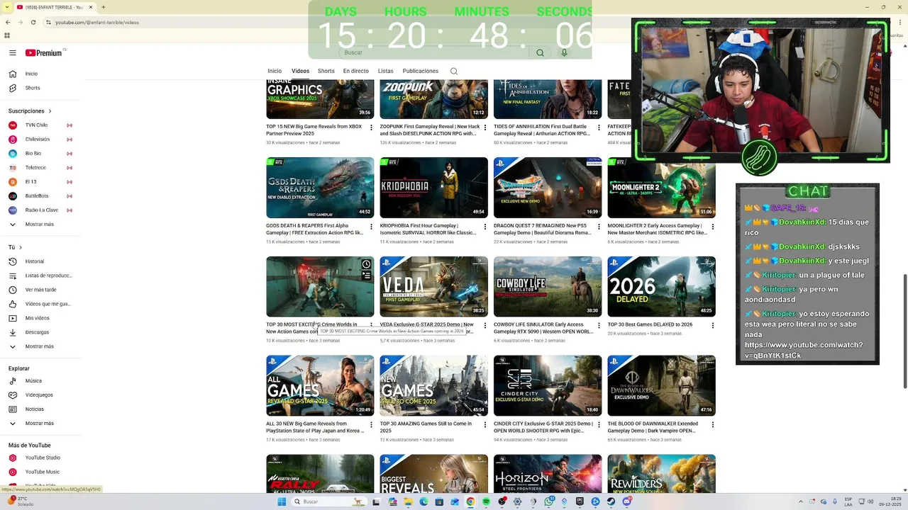
Task: Open VEDA Exclusive G-STAR 2025 Demo title
Action: (427, 328)
